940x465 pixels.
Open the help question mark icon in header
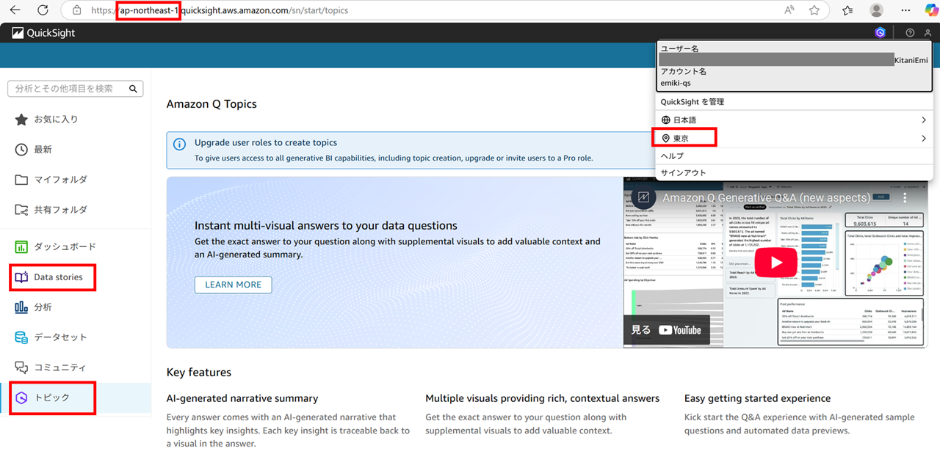(x=910, y=33)
